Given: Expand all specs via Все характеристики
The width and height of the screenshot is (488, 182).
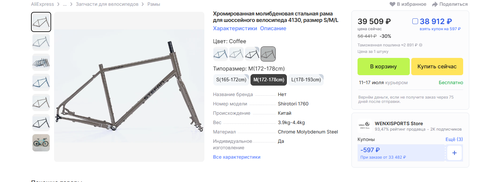Looking at the screenshot, I should [237, 157].
